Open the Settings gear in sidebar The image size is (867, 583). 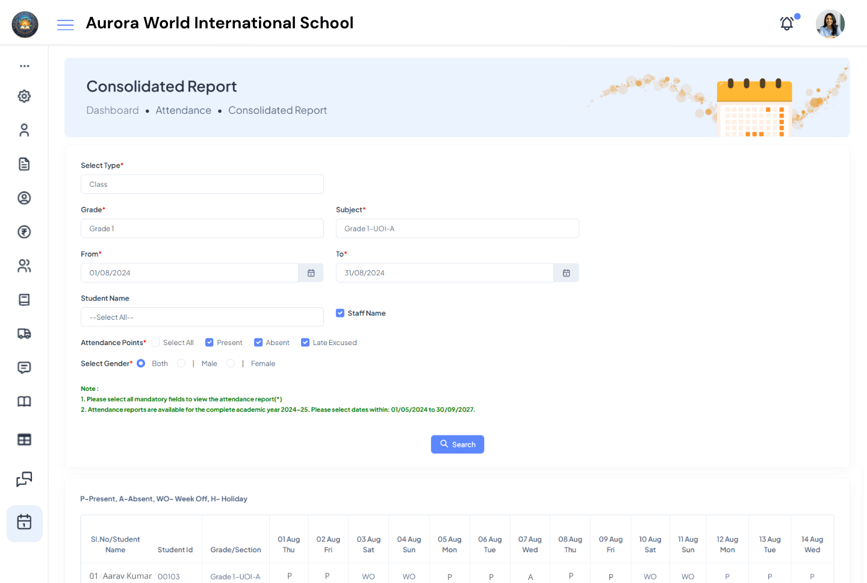[24, 96]
